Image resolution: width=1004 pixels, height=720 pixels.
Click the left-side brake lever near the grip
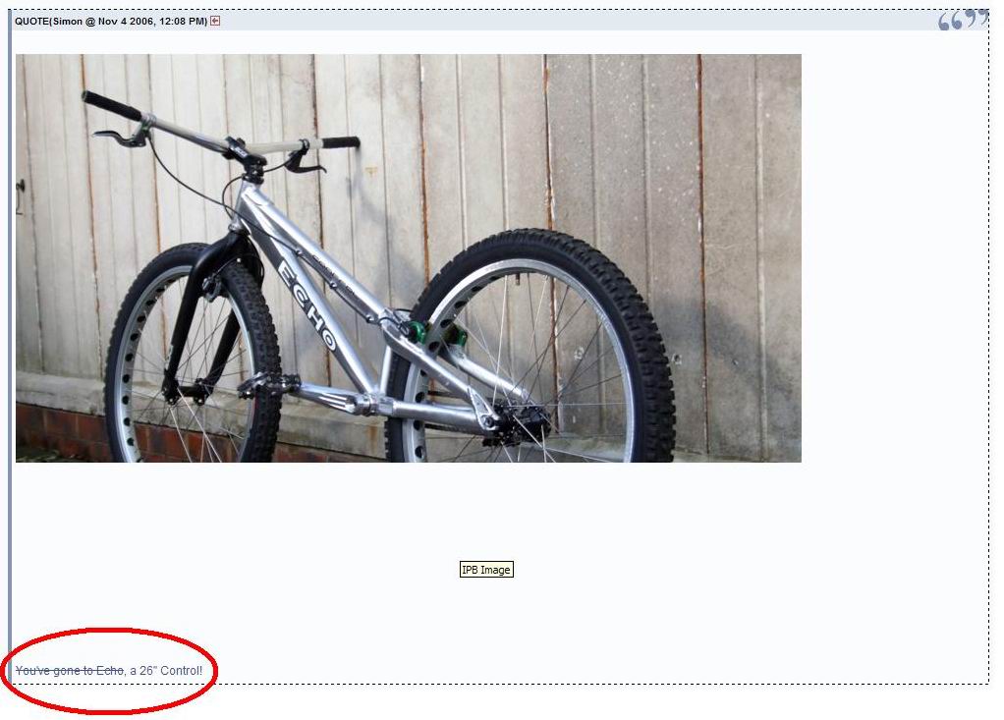pos(119,138)
